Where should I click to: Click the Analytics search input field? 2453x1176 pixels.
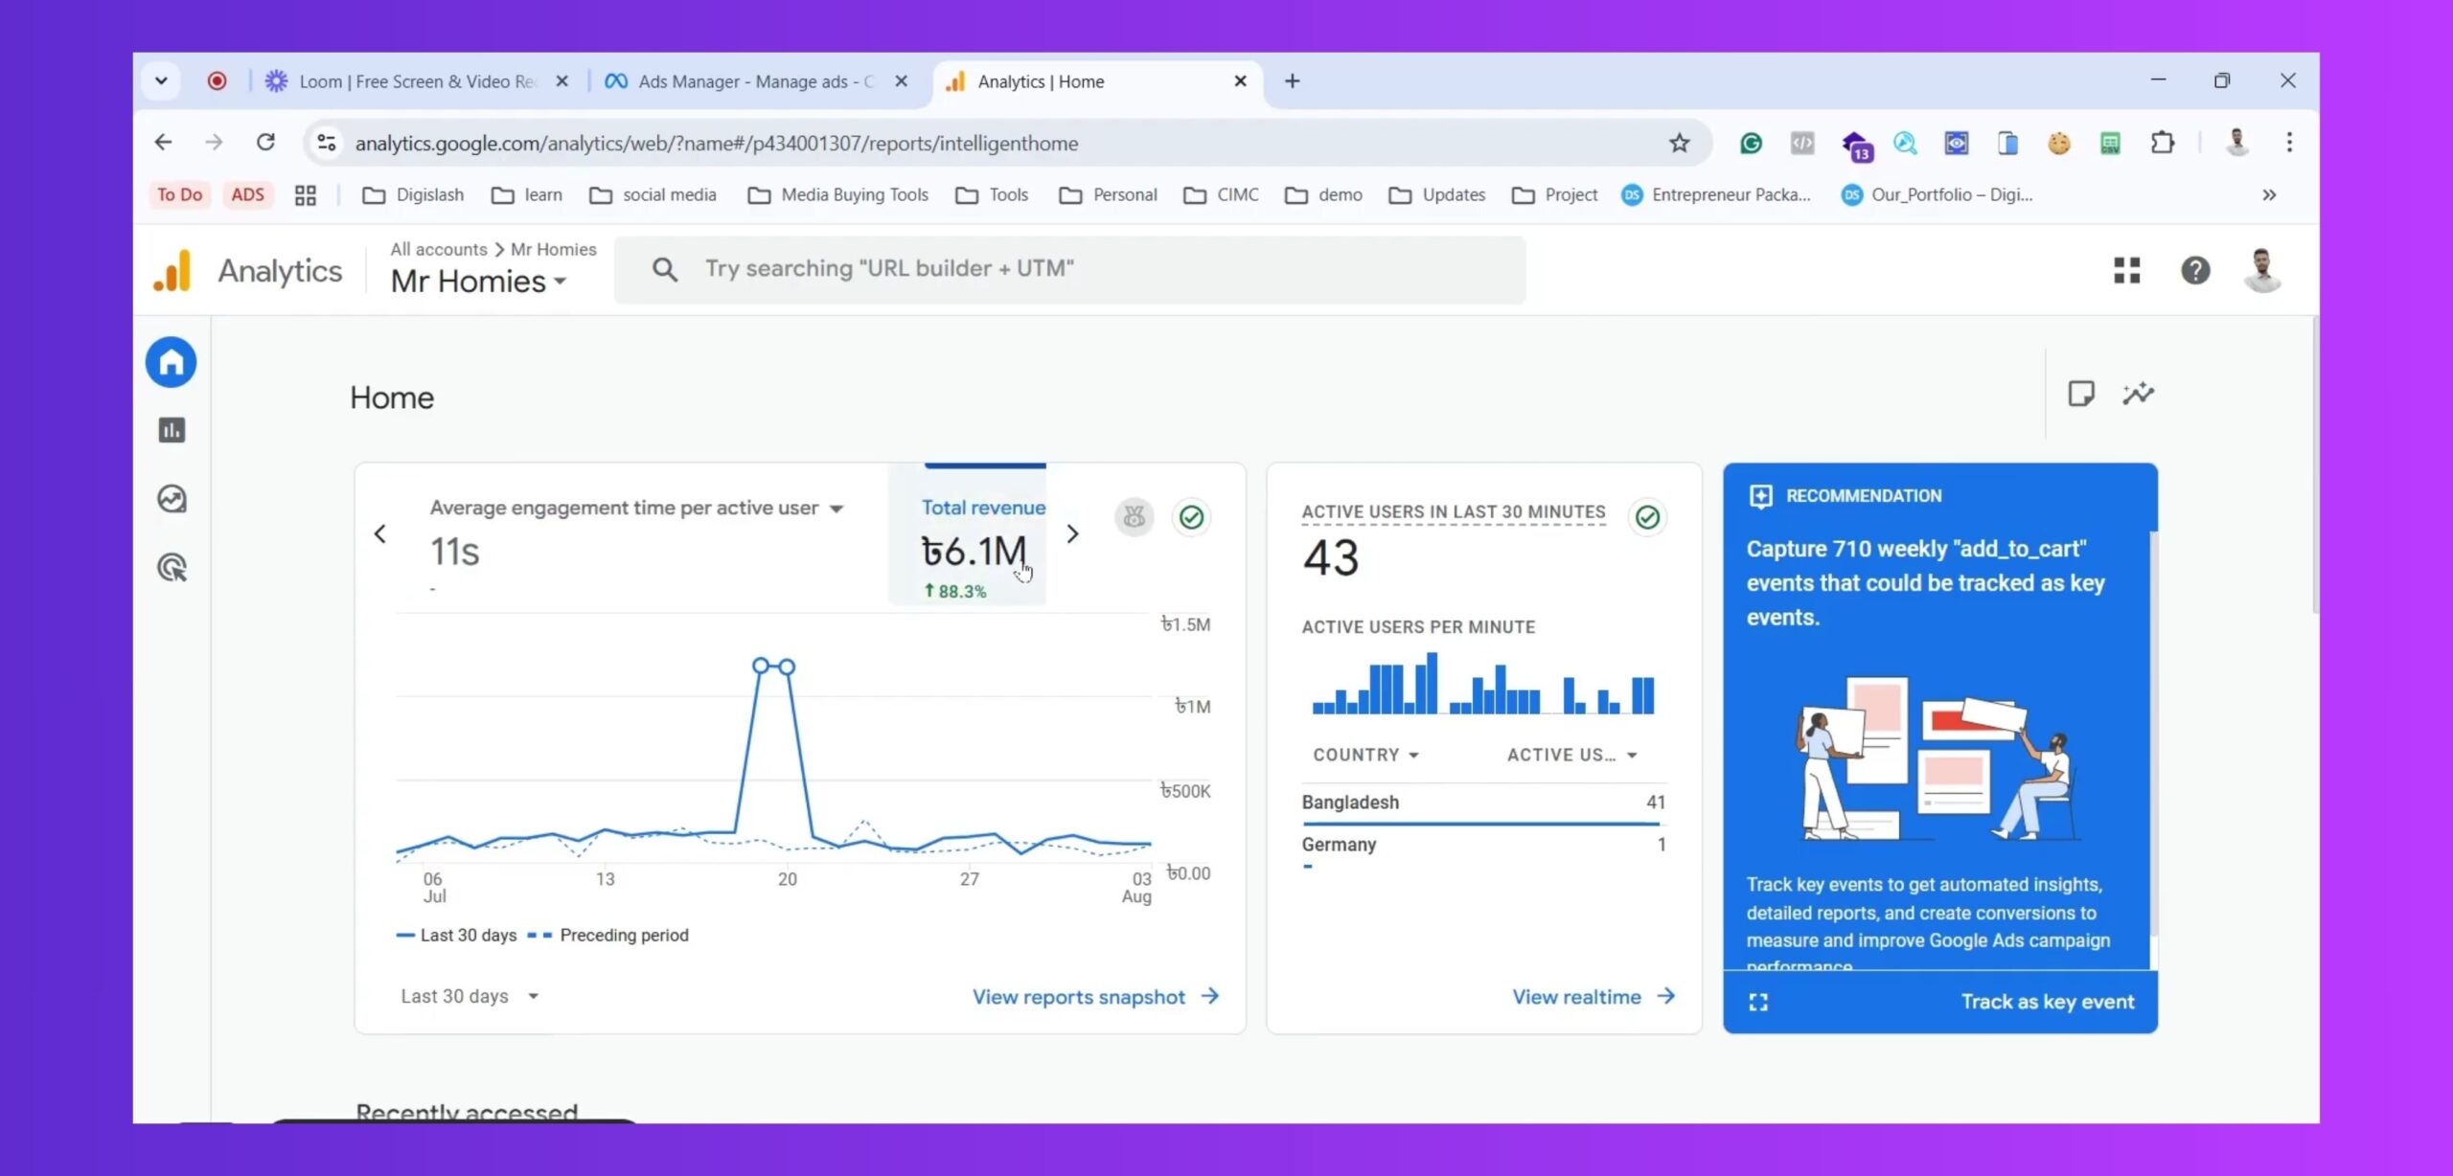click(x=1068, y=269)
